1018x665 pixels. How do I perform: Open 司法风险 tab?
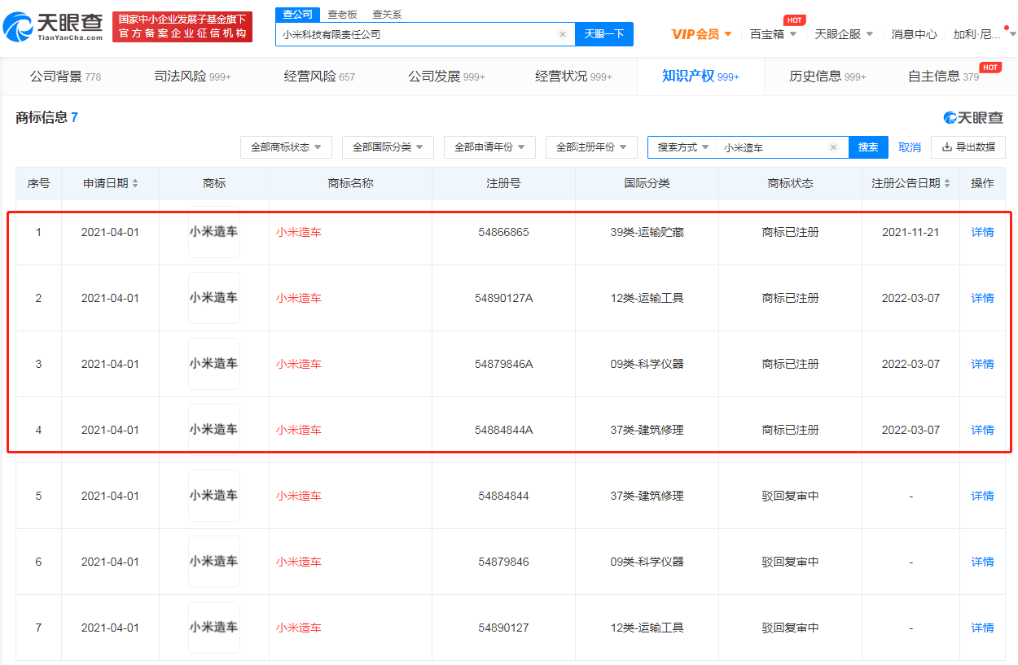[192, 77]
